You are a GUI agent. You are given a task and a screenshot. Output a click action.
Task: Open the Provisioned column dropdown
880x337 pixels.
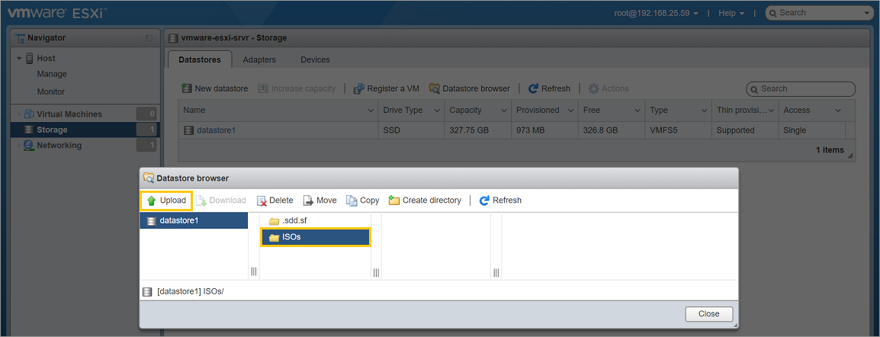570,111
